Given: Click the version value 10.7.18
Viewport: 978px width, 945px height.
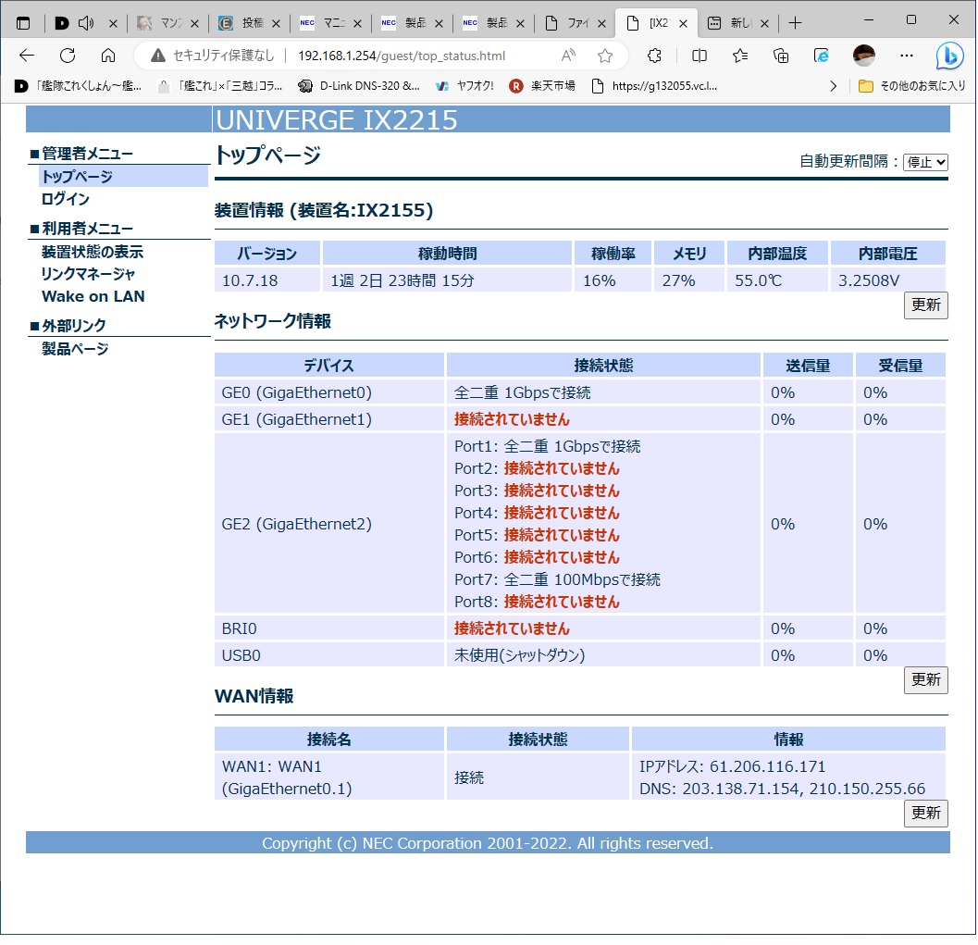Looking at the screenshot, I should (x=250, y=280).
